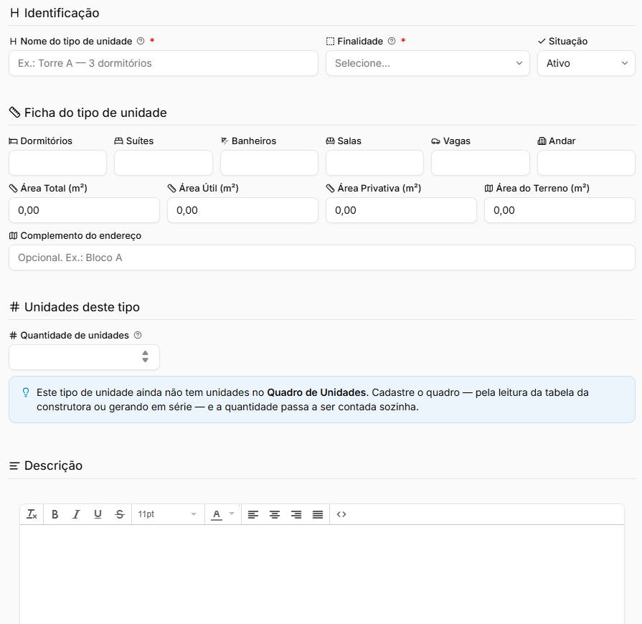Clear formatting in the description editor
The height and width of the screenshot is (624, 642).
32,514
